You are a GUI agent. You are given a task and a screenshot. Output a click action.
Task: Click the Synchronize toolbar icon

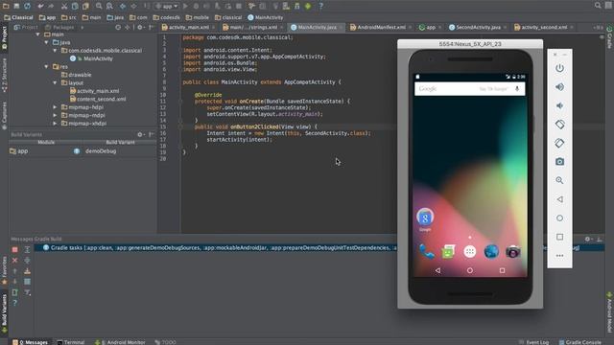click(27, 6)
